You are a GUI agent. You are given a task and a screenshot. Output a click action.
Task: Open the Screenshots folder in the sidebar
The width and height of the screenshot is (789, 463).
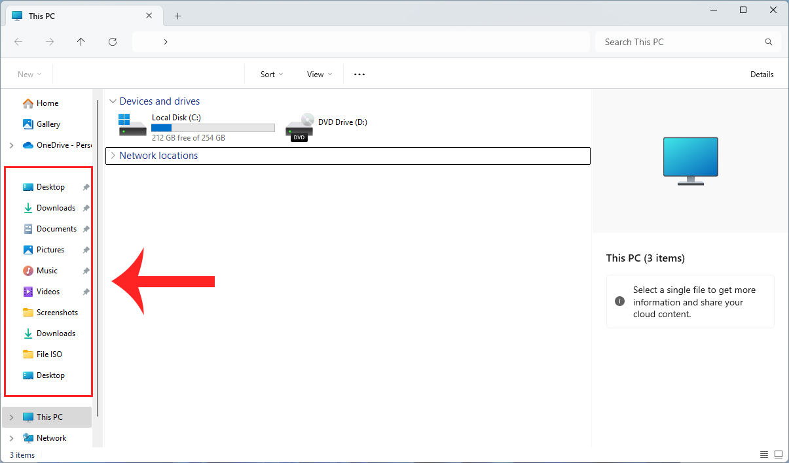point(56,312)
